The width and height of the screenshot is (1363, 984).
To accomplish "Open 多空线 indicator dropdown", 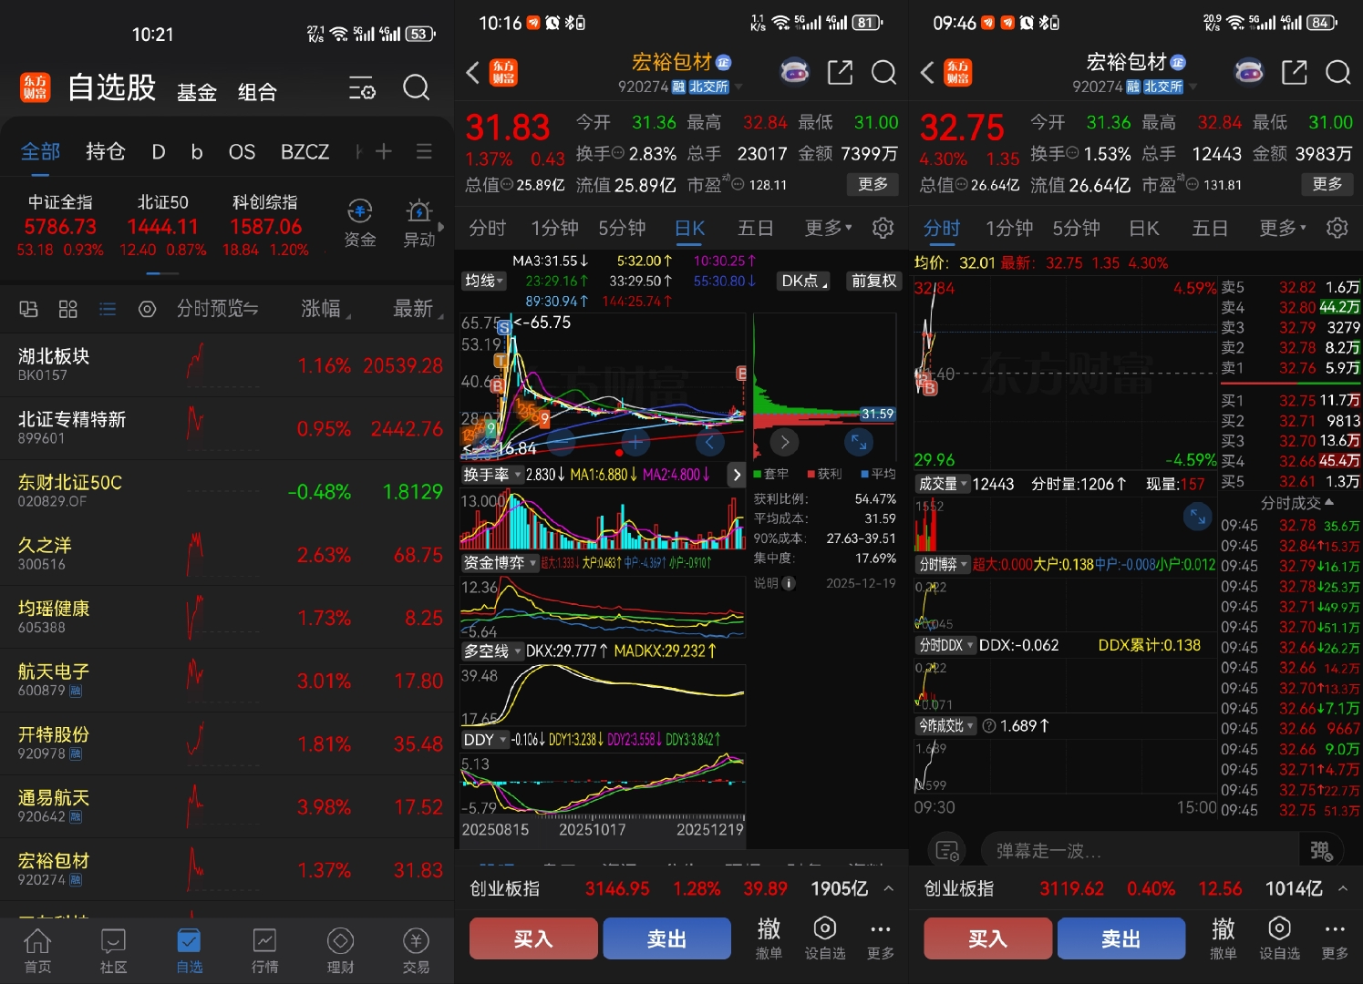I will tap(491, 651).
